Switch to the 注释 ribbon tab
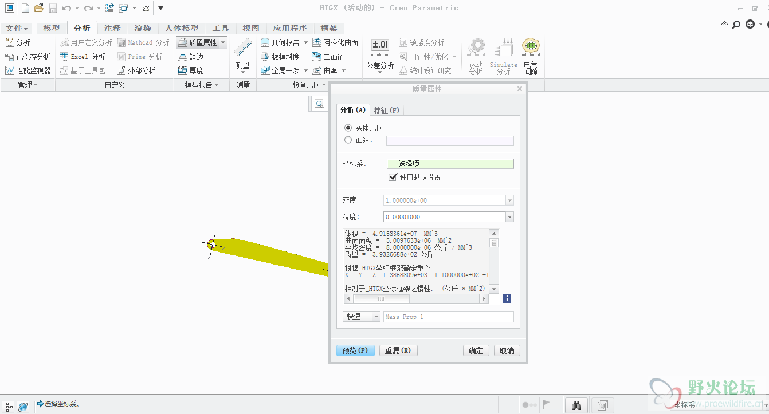 112,28
